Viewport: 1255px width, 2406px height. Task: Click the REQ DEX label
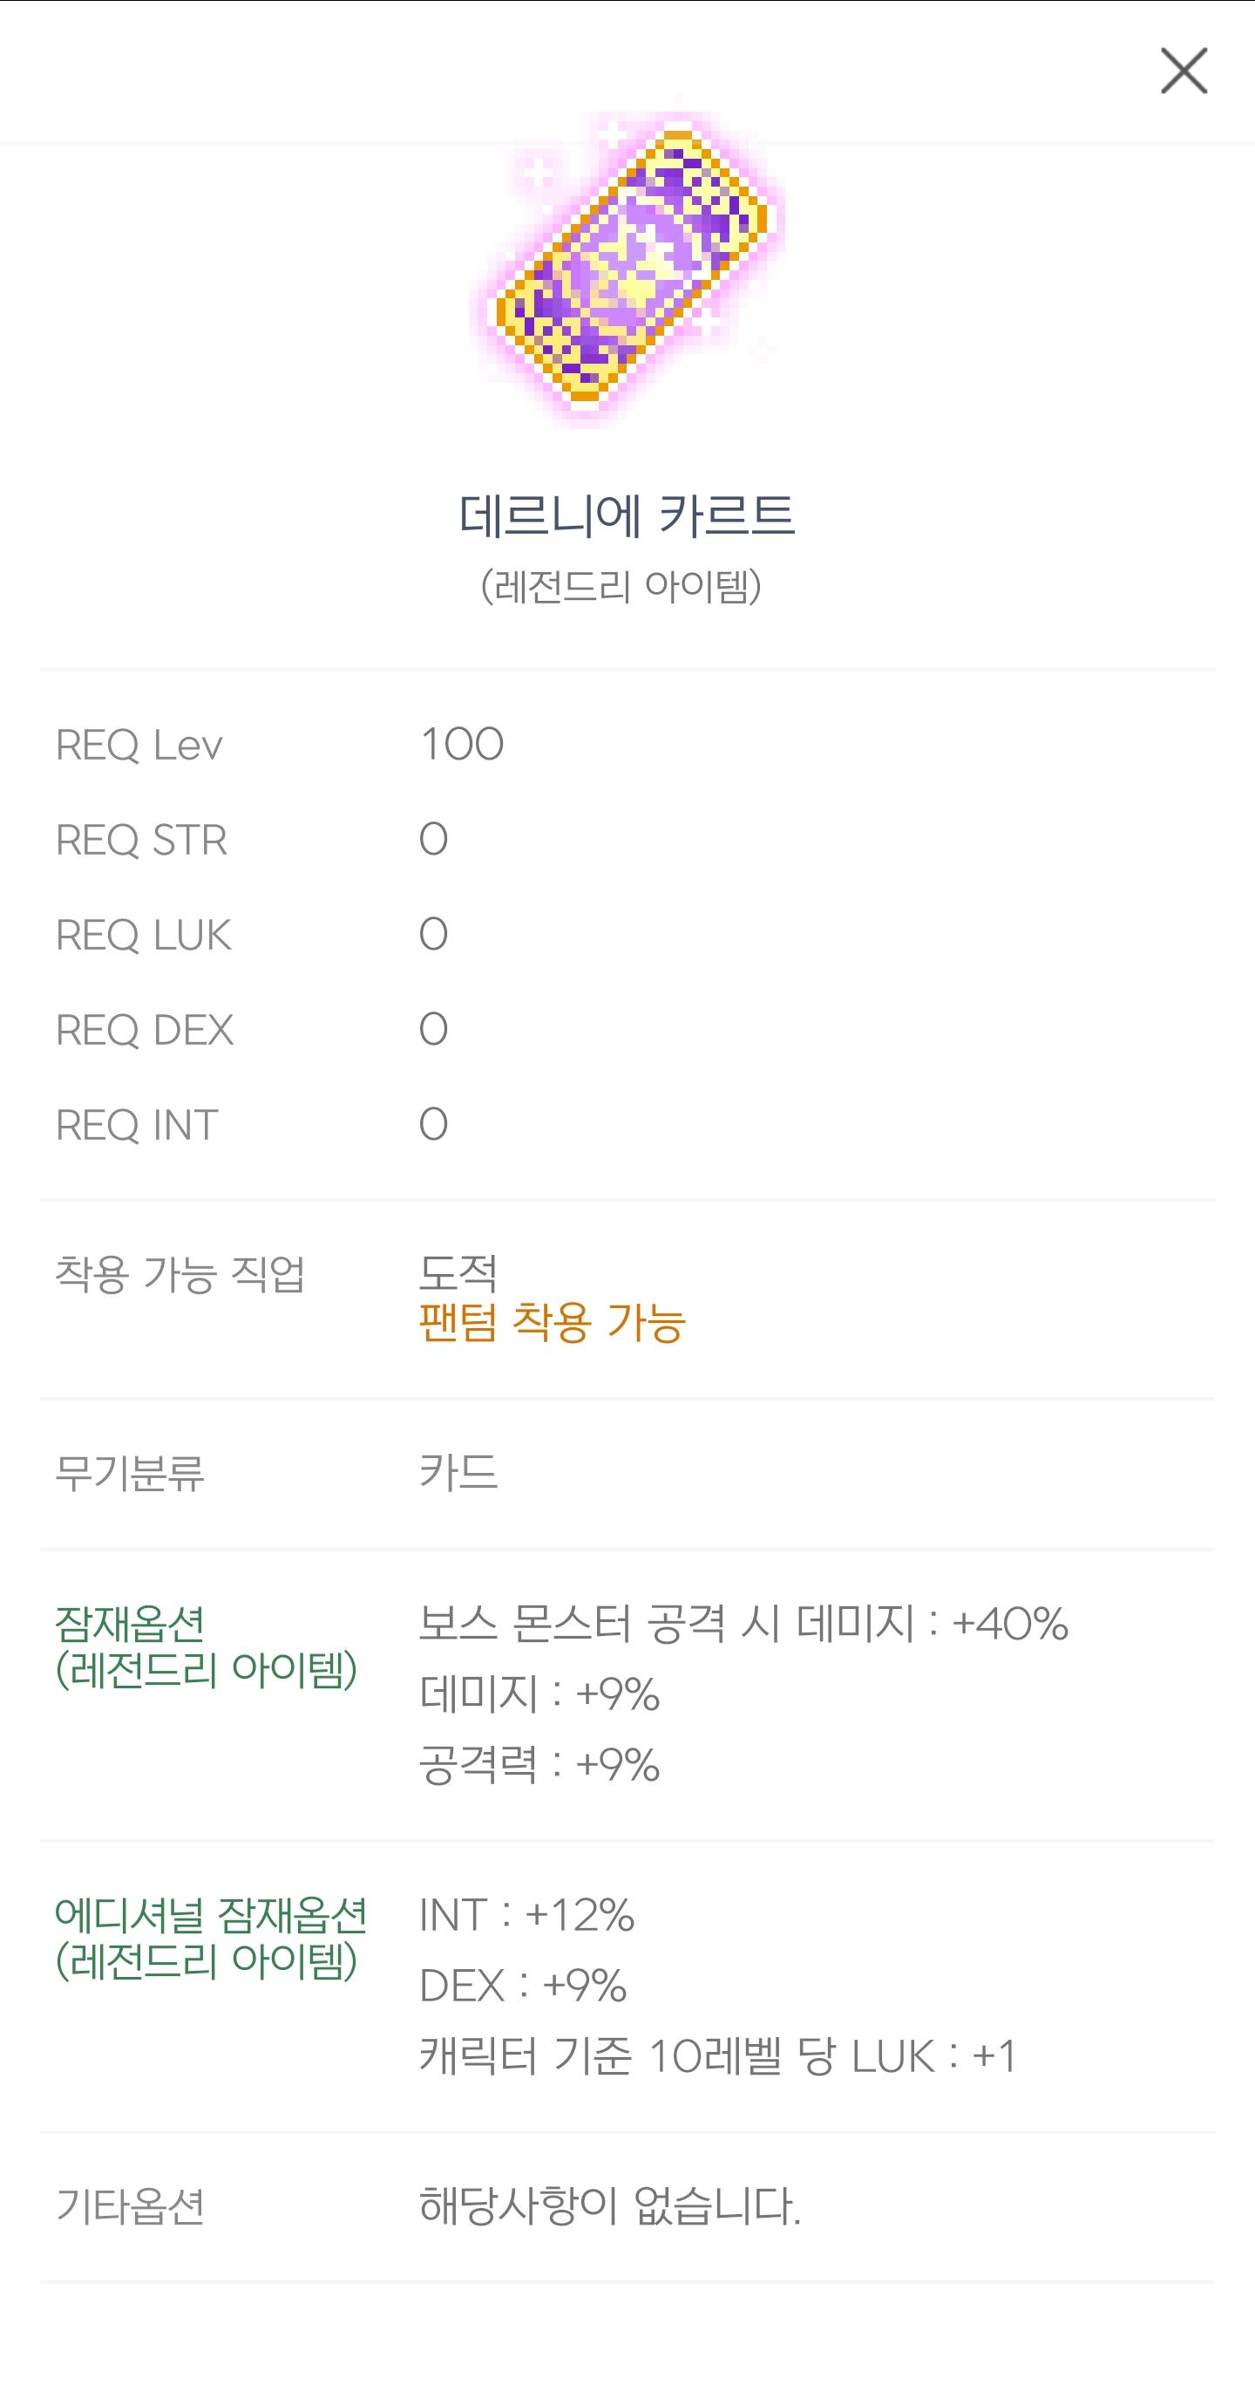(x=144, y=1030)
